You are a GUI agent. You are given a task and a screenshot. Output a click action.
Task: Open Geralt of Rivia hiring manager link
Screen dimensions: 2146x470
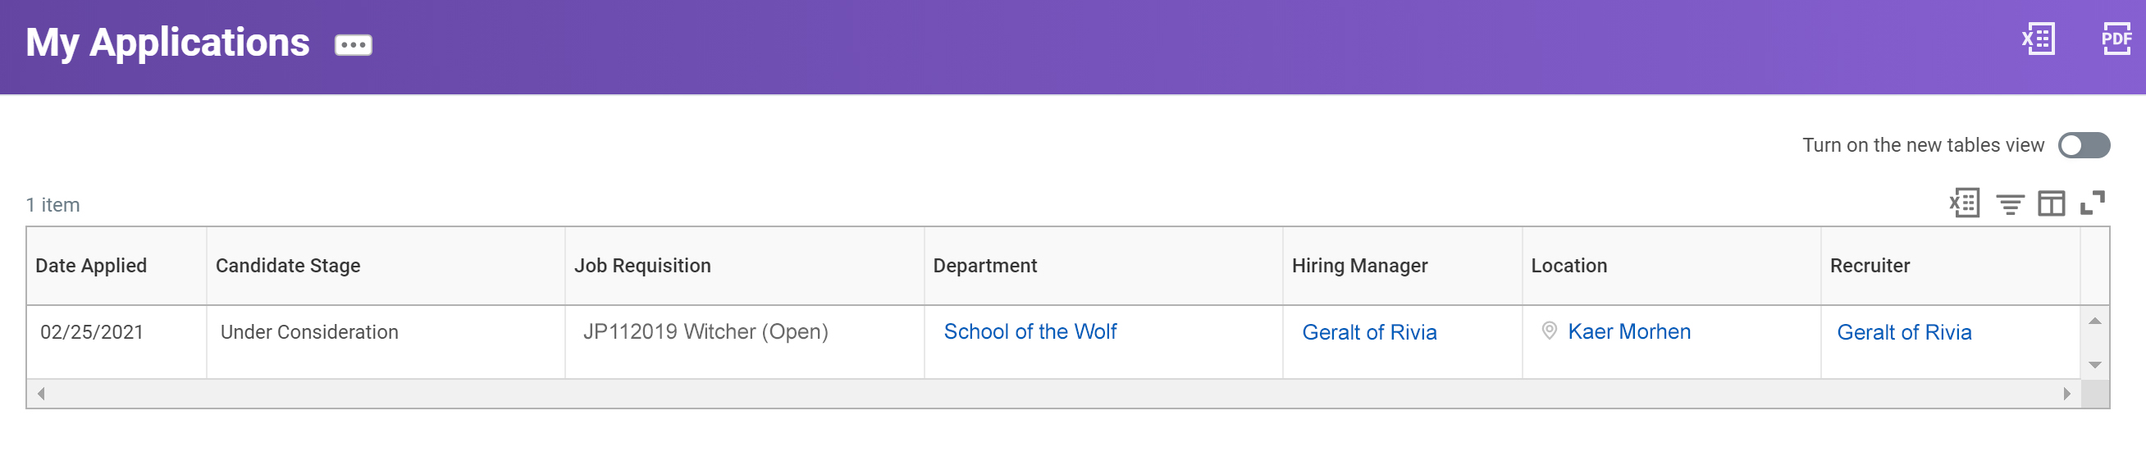(1369, 332)
